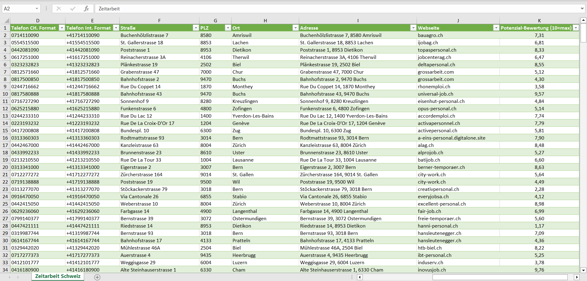This screenshot has width=587, height=281.
Task: Click cell with phone 0714110090
Action: [x=38, y=35]
